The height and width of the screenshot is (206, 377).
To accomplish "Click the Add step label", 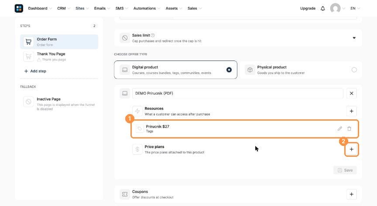I will click(38, 71).
